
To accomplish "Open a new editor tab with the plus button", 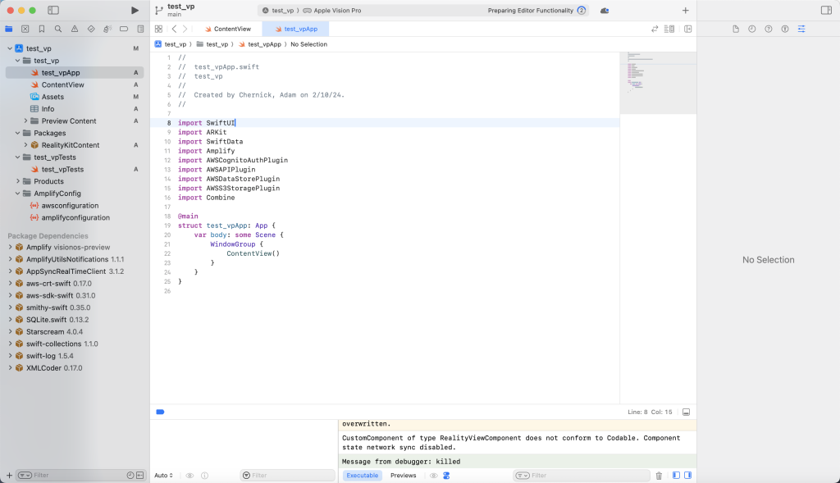I will [686, 11].
